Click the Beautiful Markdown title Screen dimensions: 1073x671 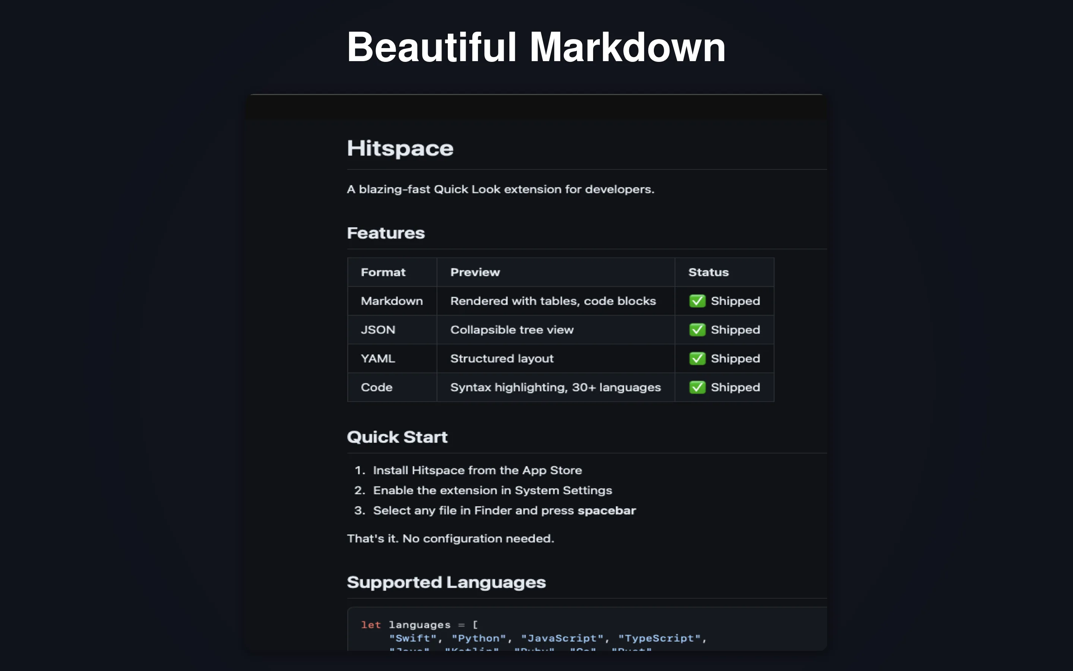click(x=536, y=47)
